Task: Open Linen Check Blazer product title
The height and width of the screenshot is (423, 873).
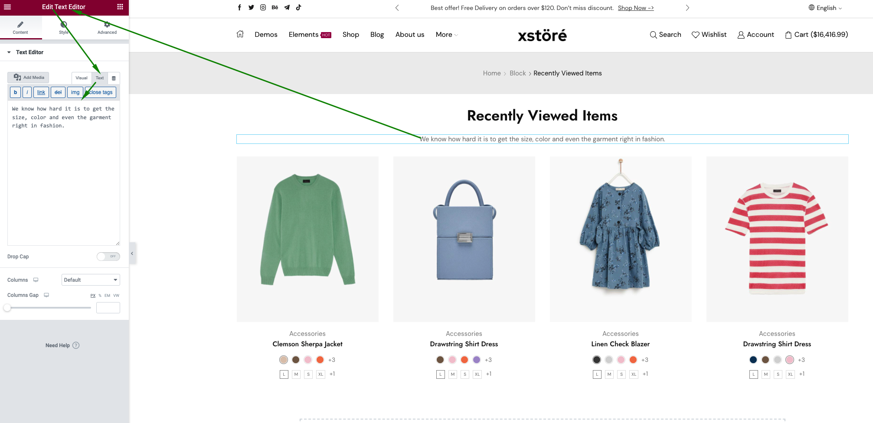Action: (621, 344)
